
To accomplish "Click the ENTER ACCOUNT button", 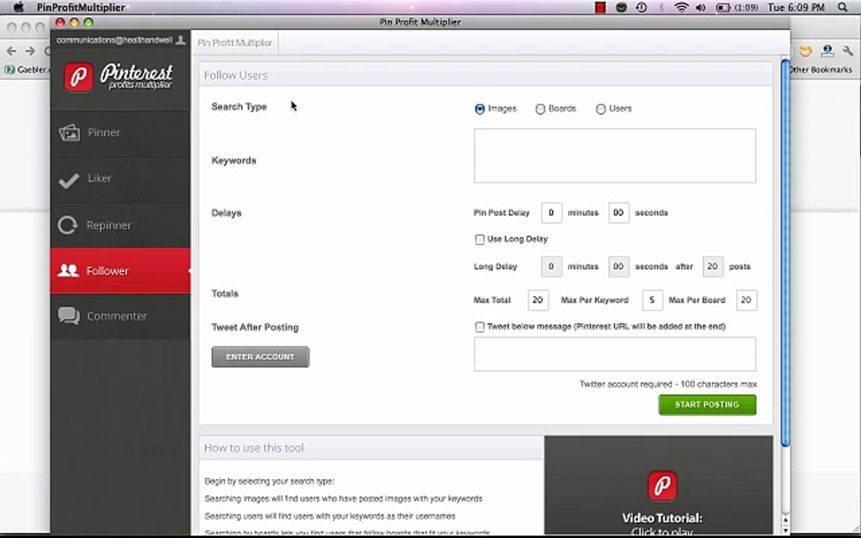I will click(260, 357).
